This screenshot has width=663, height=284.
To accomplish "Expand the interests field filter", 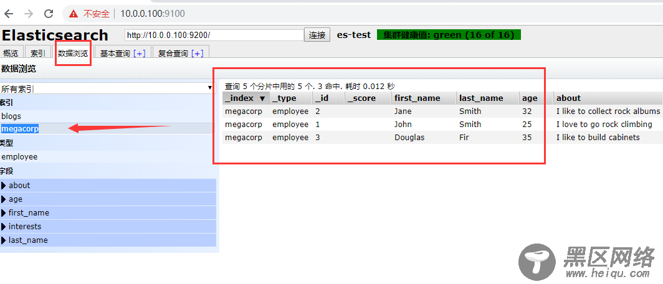I will (x=108, y=227).
